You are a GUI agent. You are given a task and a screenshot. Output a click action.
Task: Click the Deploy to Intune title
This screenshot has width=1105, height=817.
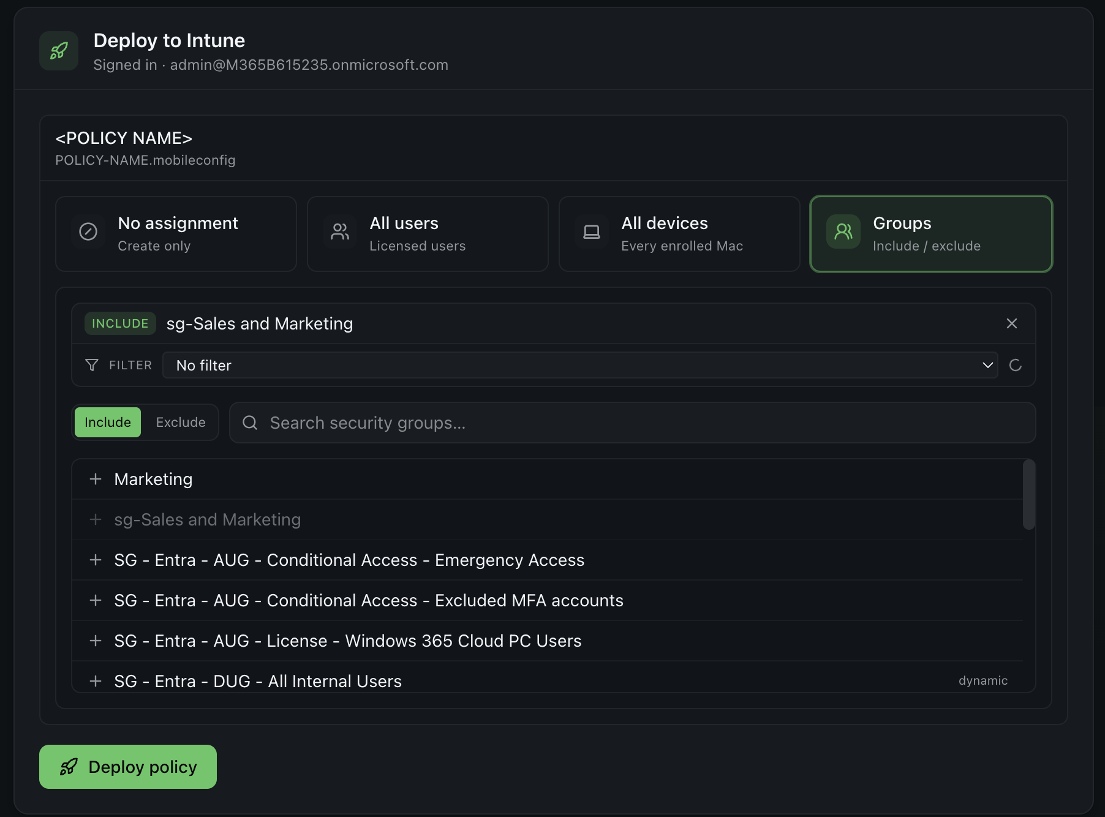click(169, 40)
